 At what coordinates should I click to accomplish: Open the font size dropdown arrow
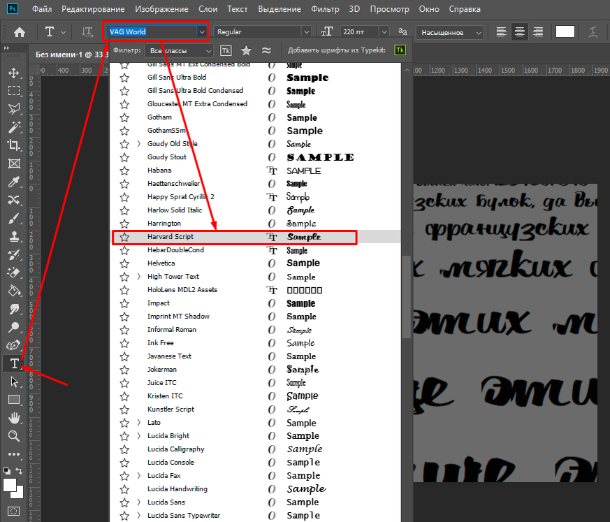point(384,32)
